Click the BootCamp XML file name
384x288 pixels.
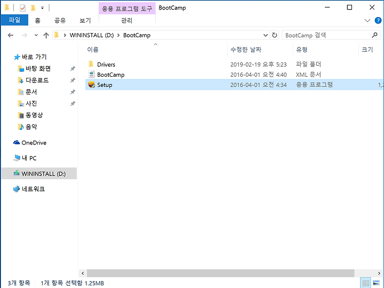[111, 75]
